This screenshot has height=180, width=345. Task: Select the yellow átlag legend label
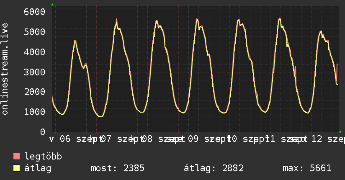pos(38,169)
